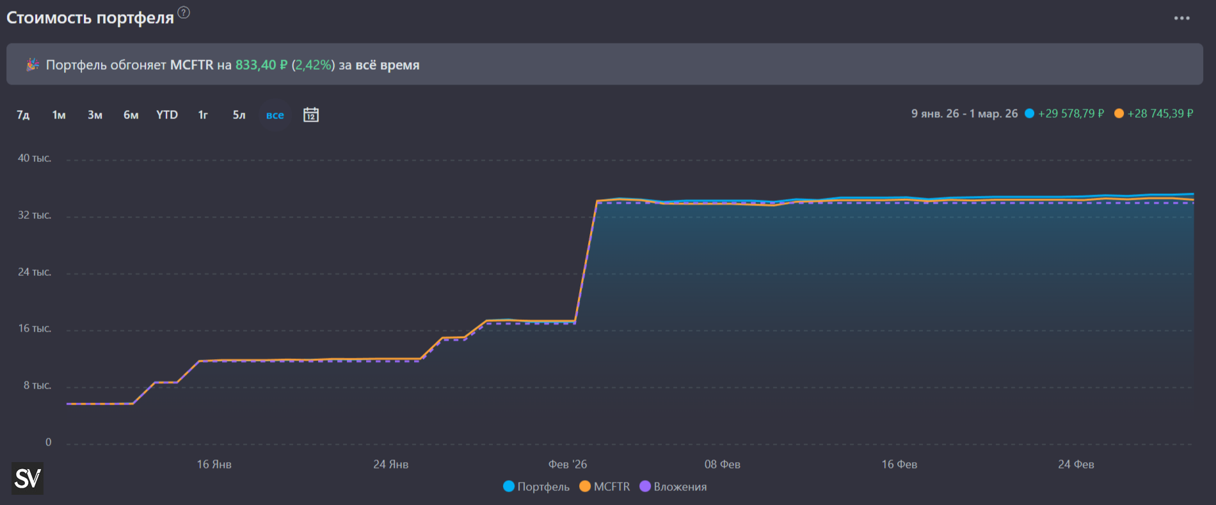Click the help question mark icon
This screenshot has width=1216, height=505.
[184, 12]
